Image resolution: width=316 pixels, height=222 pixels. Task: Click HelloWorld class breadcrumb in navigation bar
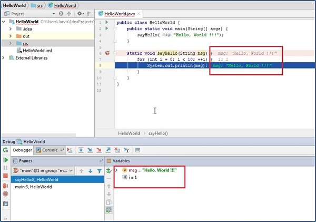pos(62,5)
